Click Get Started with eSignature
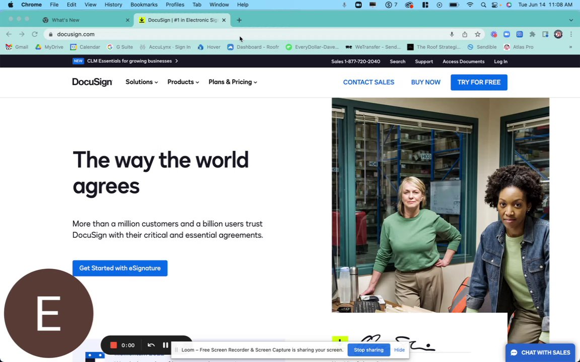Screen dimensions: 580x362 (x=120, y=268)
